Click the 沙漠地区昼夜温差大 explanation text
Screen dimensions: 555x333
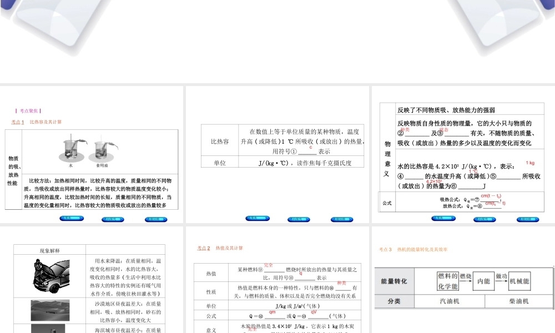pyautogui.click(x=125, y=312)
